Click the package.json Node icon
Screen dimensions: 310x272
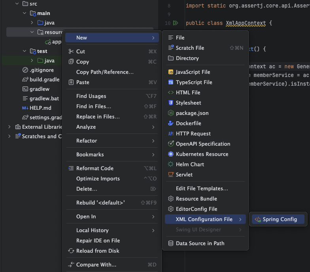(x=171, y=113)
